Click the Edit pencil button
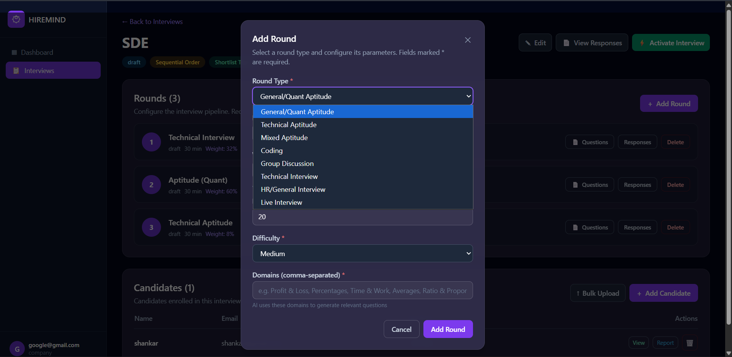Image resolution: width=732 pixels, height=357 pixels. (x=535, y=43)
